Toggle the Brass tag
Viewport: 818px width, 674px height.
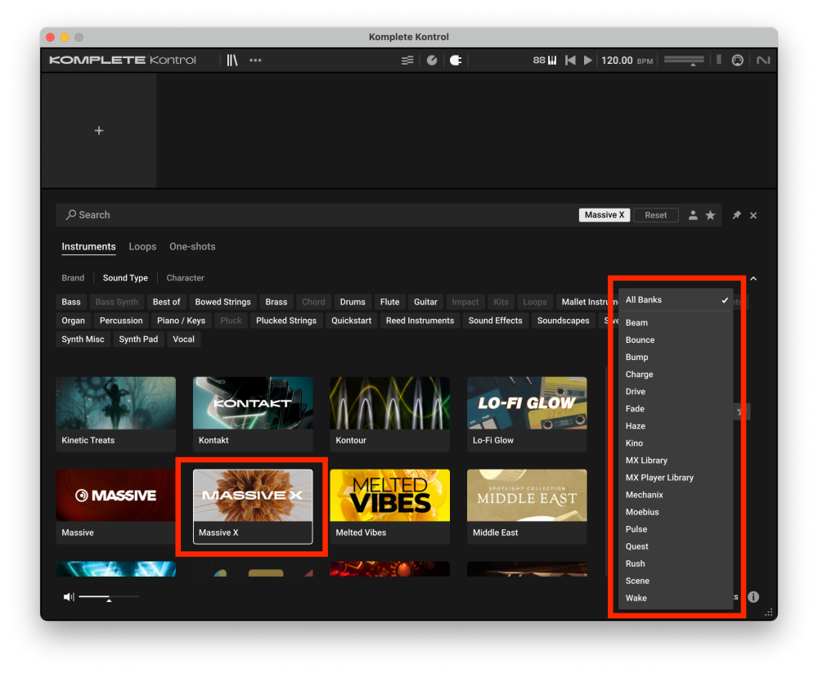[x=276, y=302]
